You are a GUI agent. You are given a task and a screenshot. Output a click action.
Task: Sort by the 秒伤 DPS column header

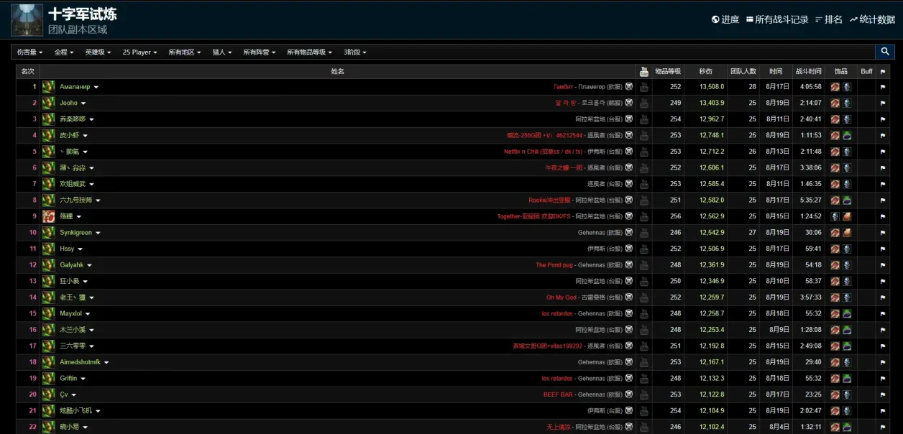705,71
